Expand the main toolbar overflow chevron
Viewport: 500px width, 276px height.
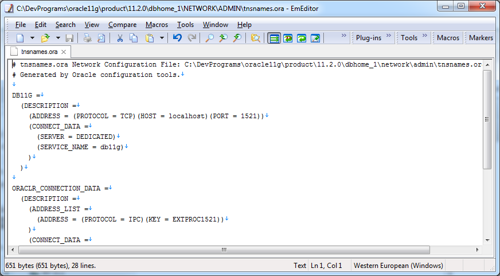click(x=344, y=36)
